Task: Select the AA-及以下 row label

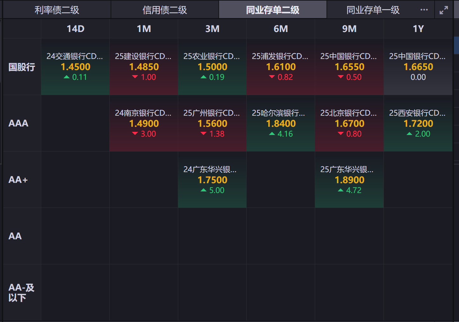Action: pos(21,293)
